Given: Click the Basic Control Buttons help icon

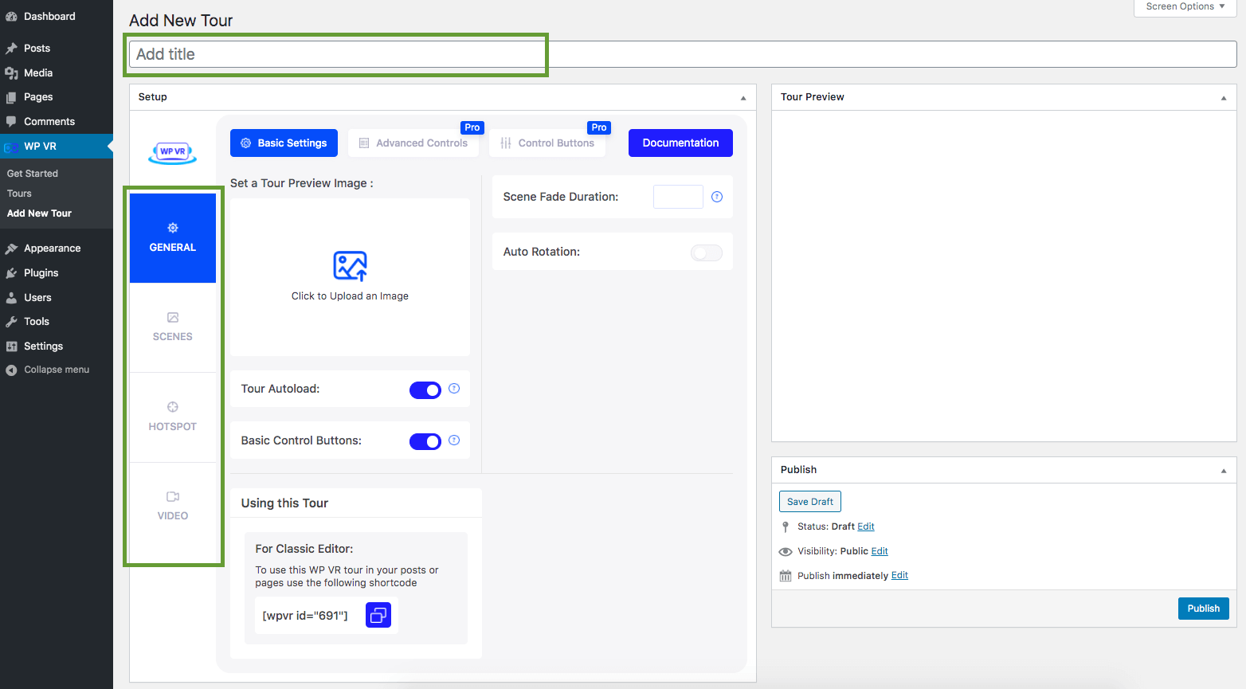Looking at the screenshot, I should (x=454, y=440).
